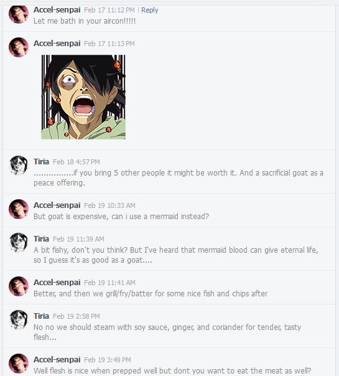The height and width of the screenshot is (376, 339).
Task: Open Tiria avatar on Feb 19 11:39 AM comment
Action: pyautogui.click(x=19, y=243)
